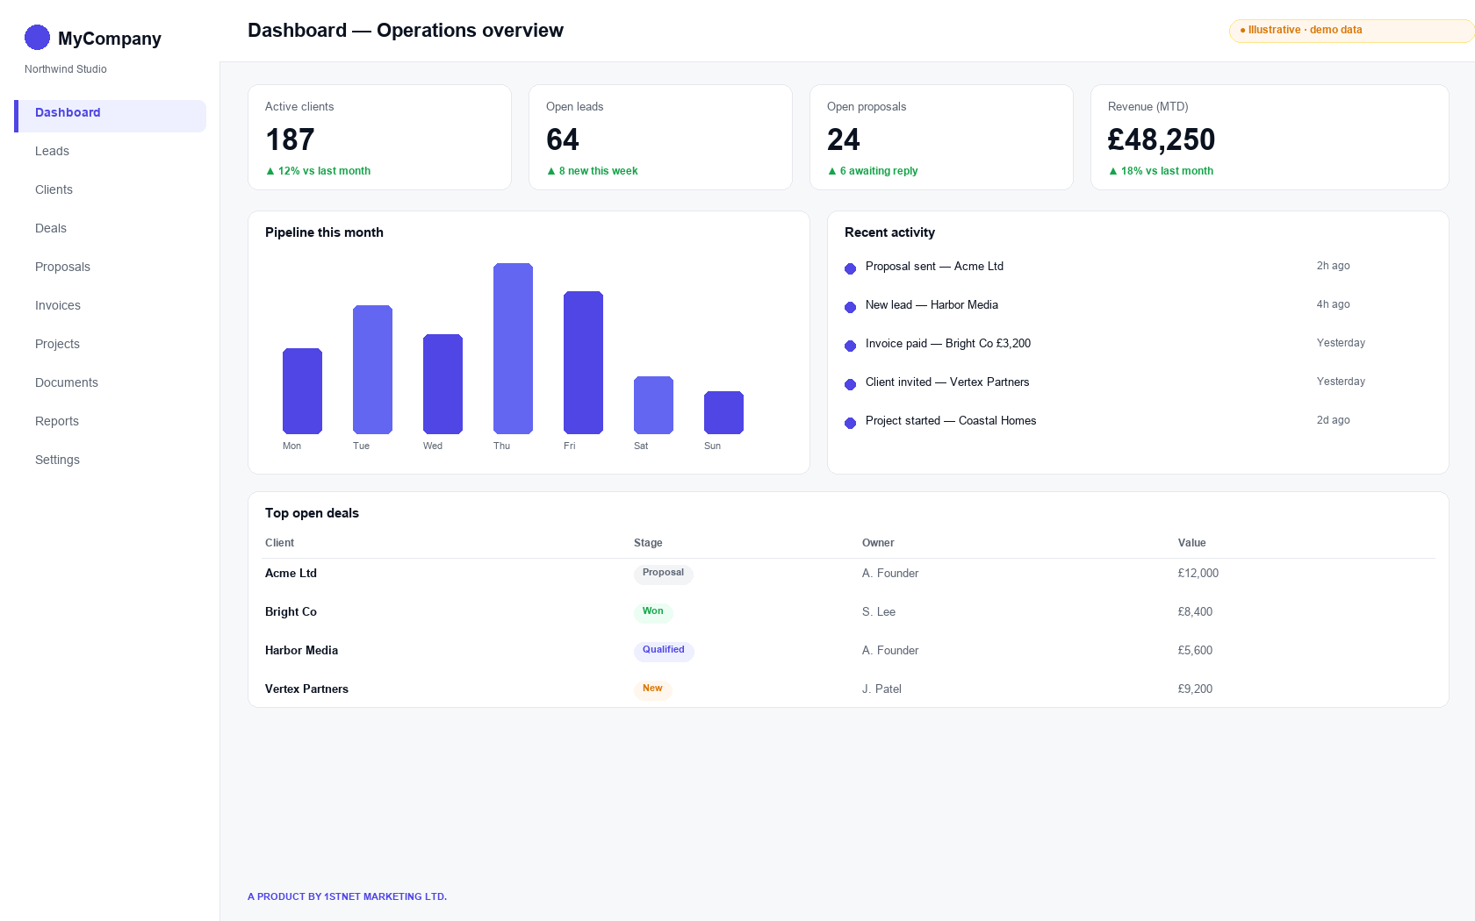
Task: Open Settings in the sidebar
Action: coord(111,460)
